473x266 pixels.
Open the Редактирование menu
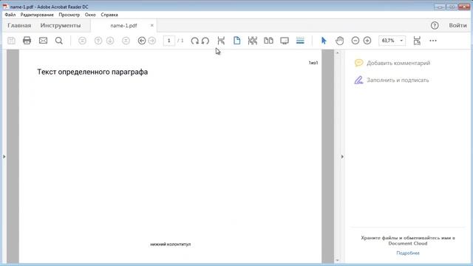click(37, 15)
